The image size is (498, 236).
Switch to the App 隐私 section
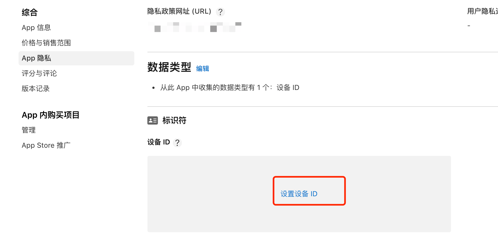click(36, 58)
